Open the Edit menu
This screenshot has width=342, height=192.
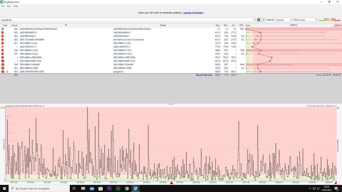[9, 6]
